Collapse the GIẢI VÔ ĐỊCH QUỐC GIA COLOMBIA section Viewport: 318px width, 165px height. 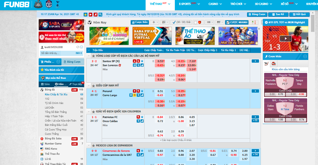pyautogui.click(x=88, y=112)
